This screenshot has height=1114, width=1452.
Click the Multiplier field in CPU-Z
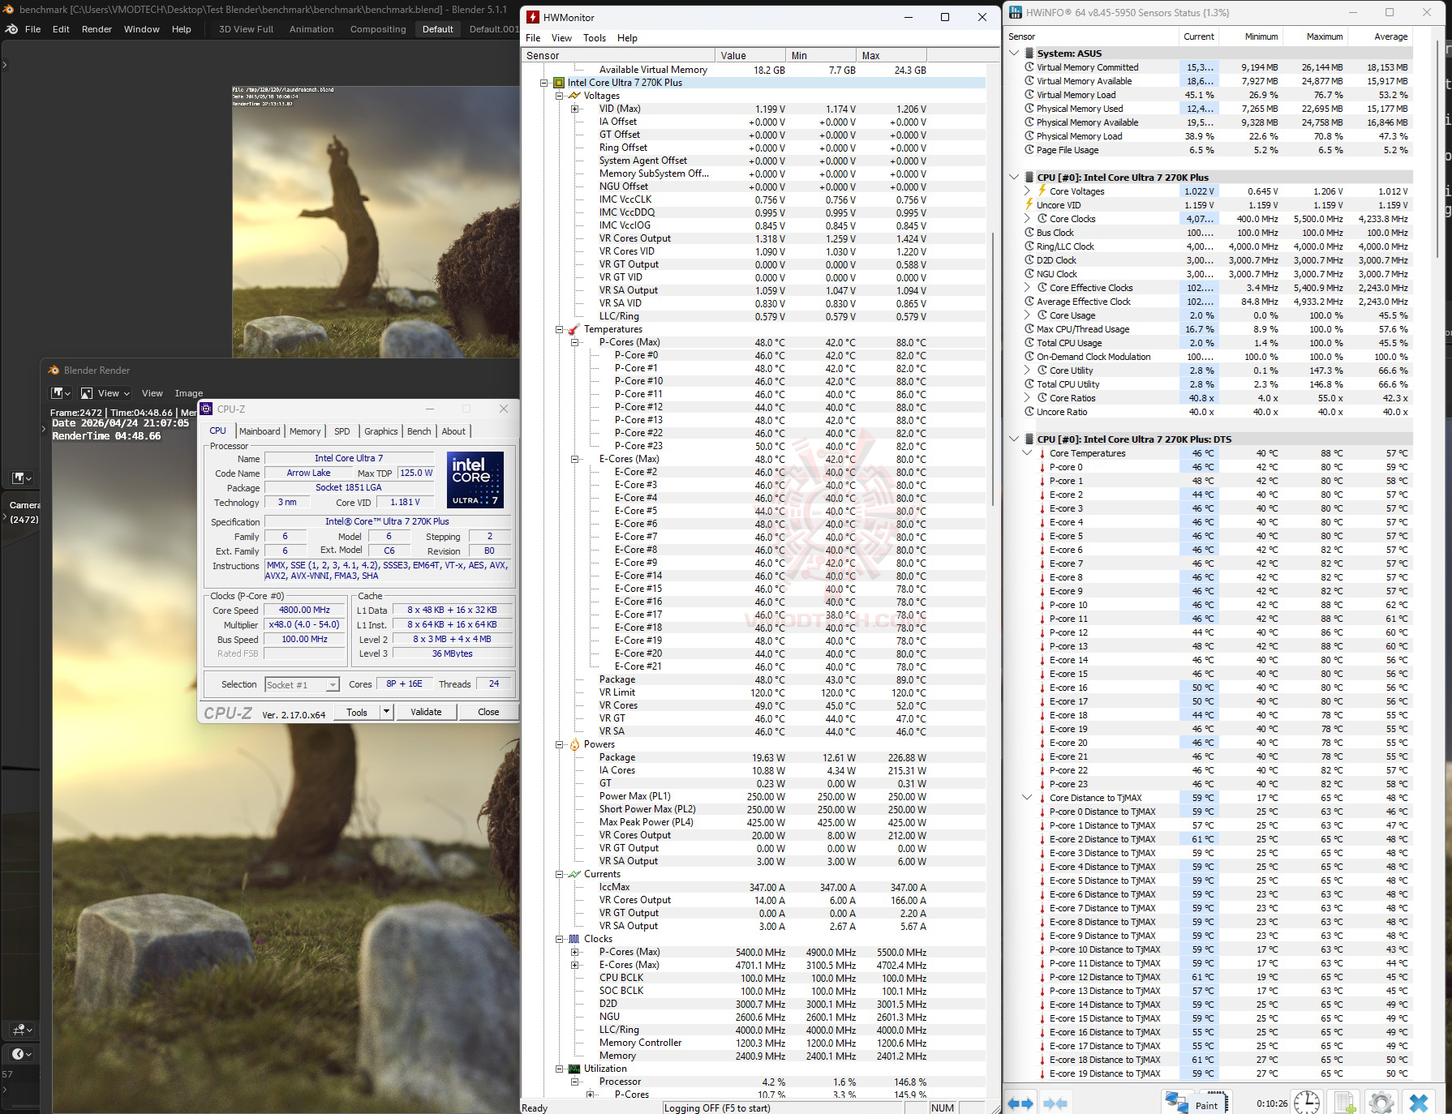click(x=305, y=625)
